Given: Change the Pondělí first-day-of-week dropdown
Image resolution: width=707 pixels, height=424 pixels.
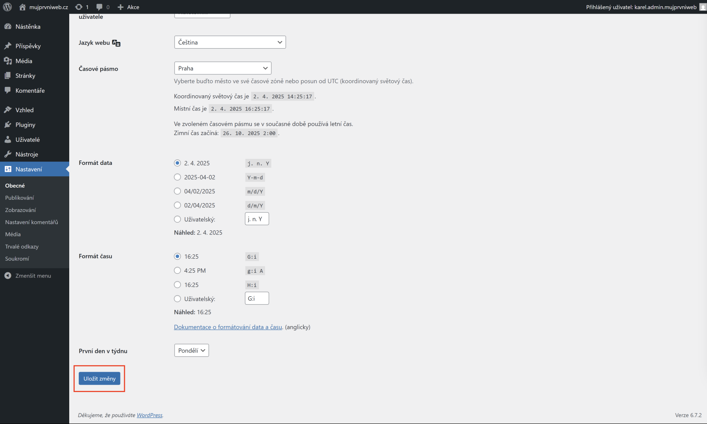Looking at the screenshot, I should [x=191, y=350].
